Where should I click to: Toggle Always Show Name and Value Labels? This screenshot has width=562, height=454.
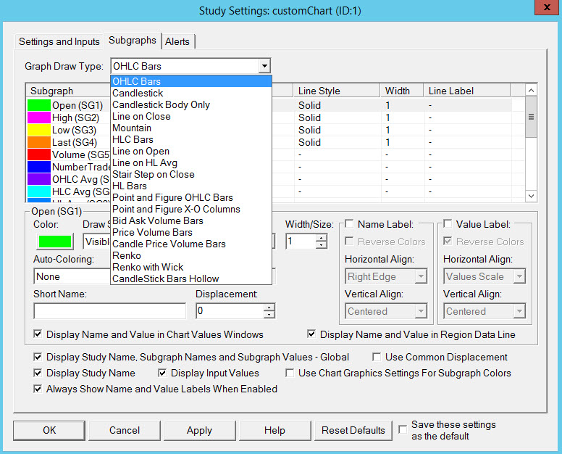click(x=38, y=389)
